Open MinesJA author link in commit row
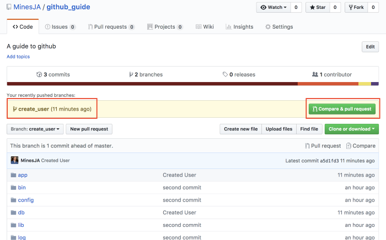 pyautogui.click(x=30, y=160)
